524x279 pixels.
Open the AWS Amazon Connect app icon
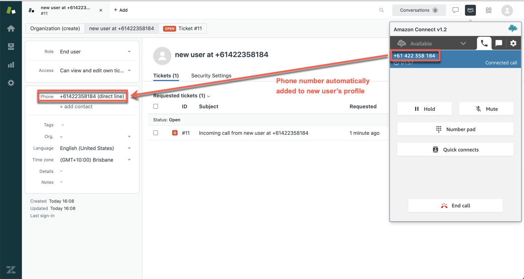click(x=471, y=10)
